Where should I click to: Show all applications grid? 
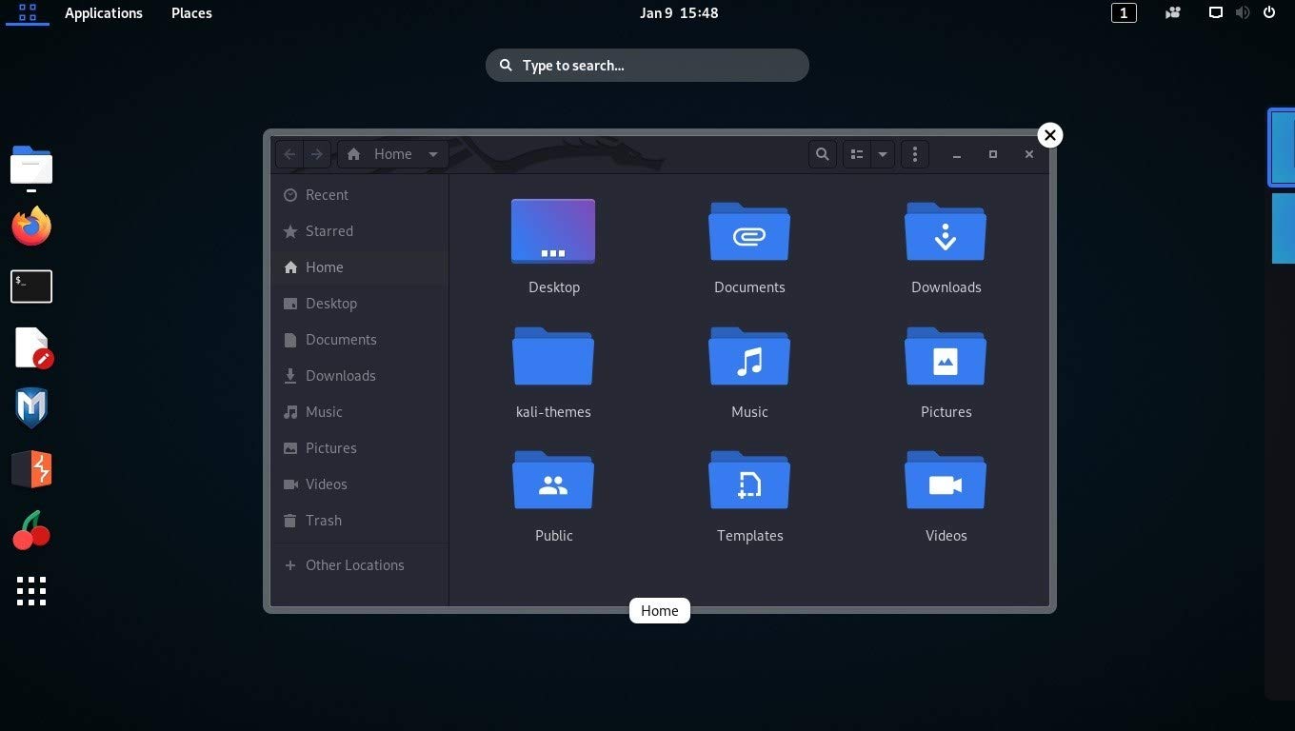(31, 591)
